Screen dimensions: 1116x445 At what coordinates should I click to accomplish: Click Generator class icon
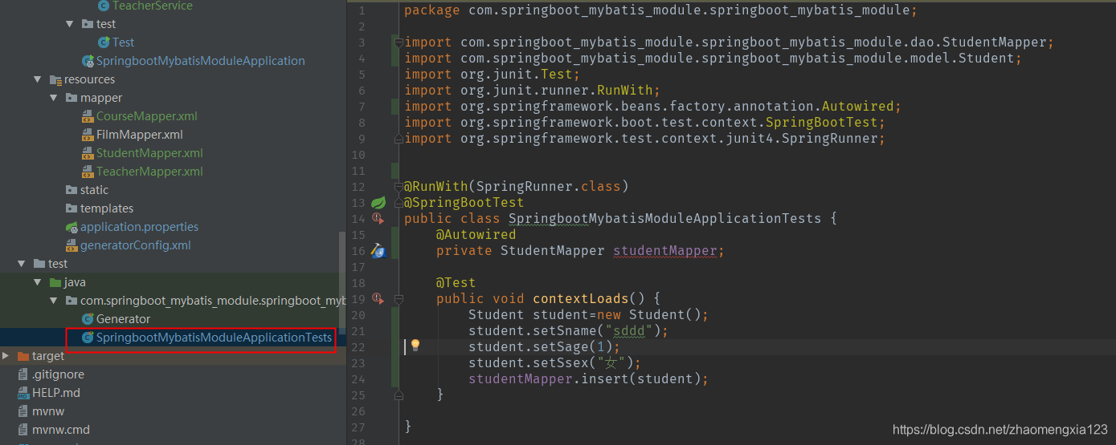tap(88, 319)
